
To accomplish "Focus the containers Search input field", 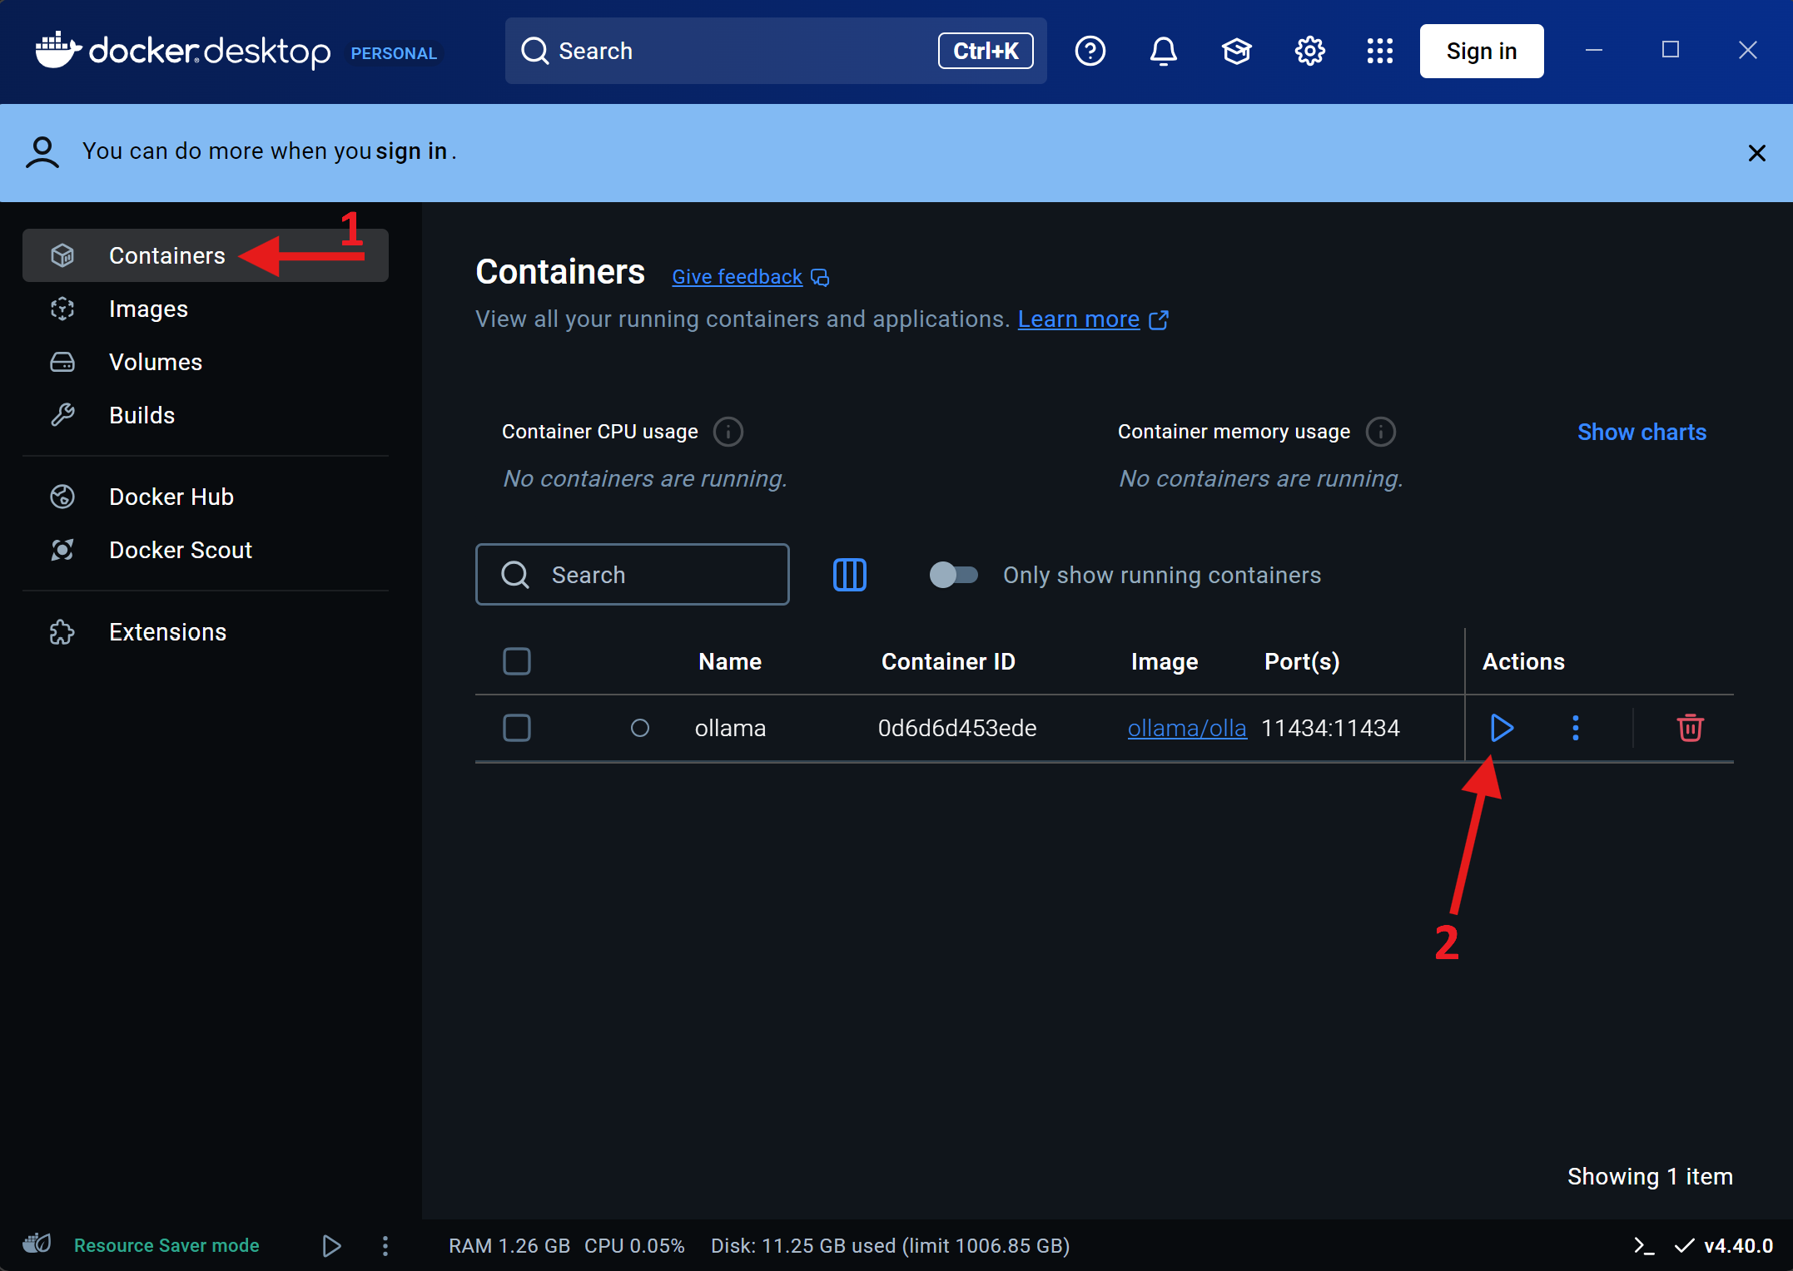I will [633, 575].
